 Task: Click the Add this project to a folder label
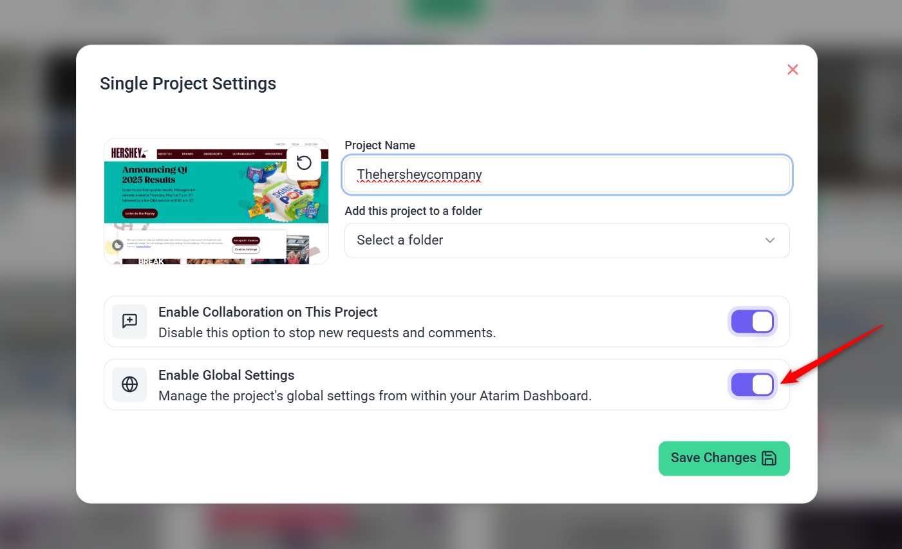pyautogui.click(x=413, y=211)
